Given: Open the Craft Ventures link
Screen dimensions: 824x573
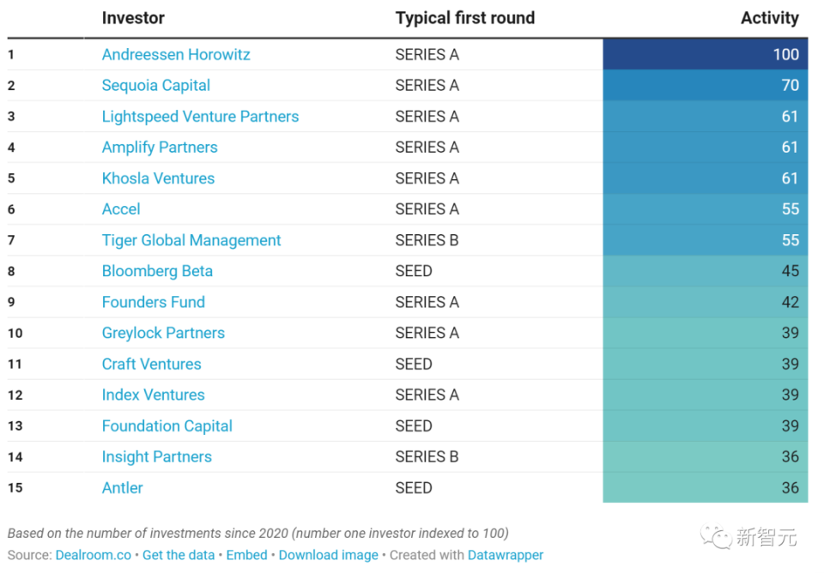Looking at the screenshot, I should (151, 364).
